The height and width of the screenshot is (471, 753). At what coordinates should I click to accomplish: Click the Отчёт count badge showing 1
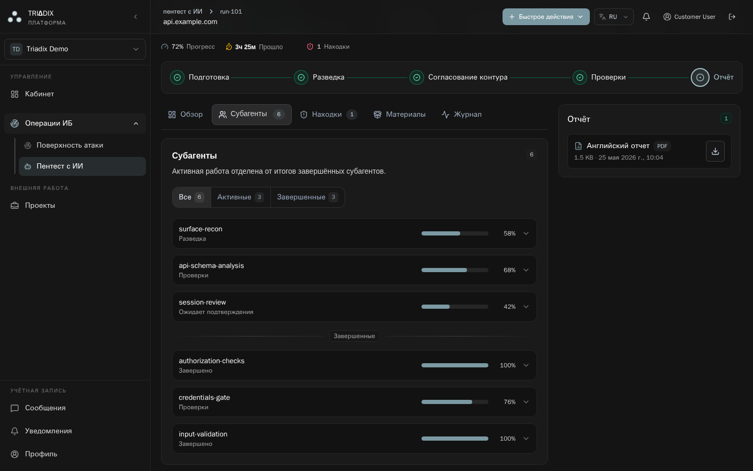pyautogui.click(x=726, y=119)
